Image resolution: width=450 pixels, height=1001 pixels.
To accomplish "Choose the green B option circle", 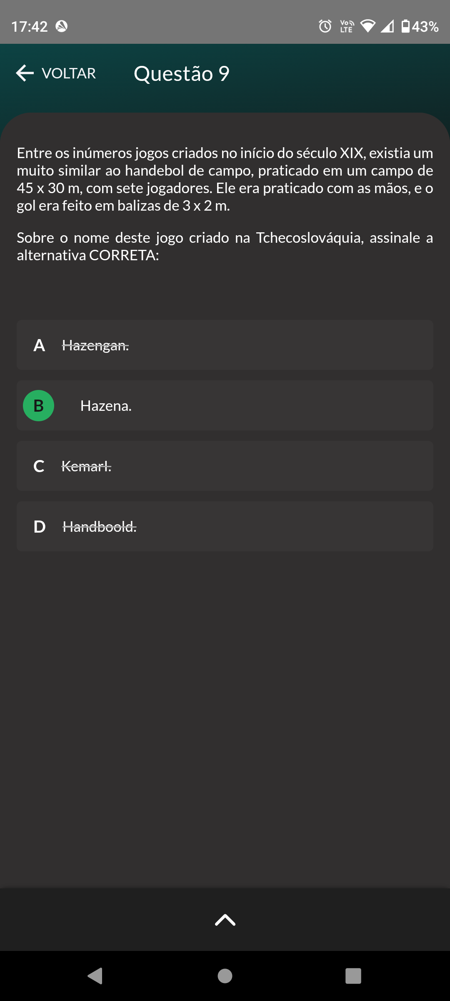I will pyautogui.click(x=38, y=405).
